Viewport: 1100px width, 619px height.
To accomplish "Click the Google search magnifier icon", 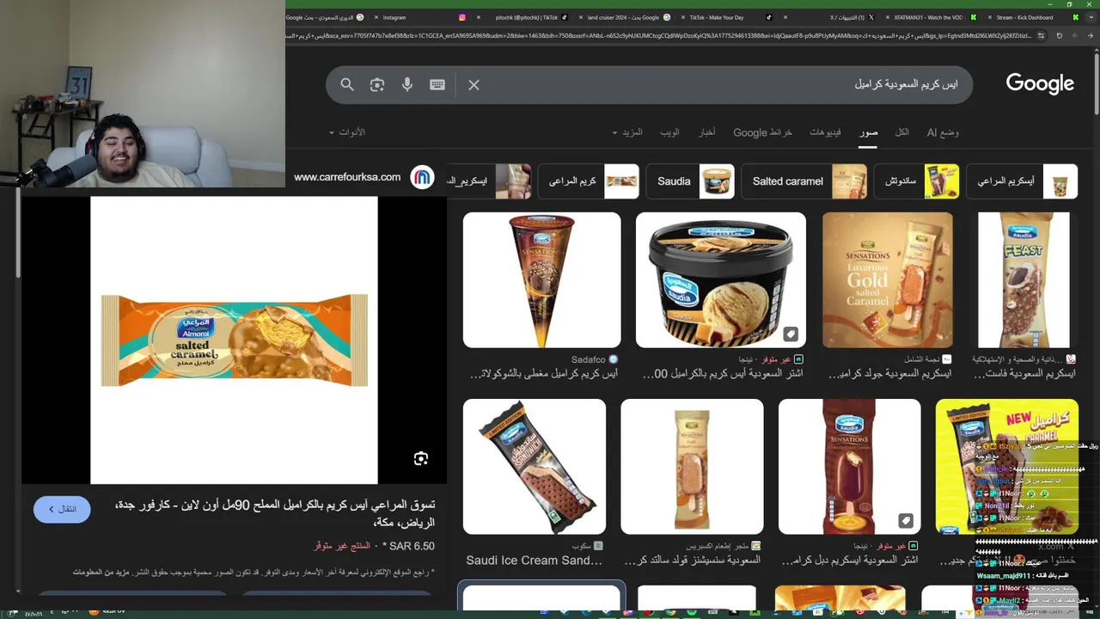I will (x=347, y=84).
